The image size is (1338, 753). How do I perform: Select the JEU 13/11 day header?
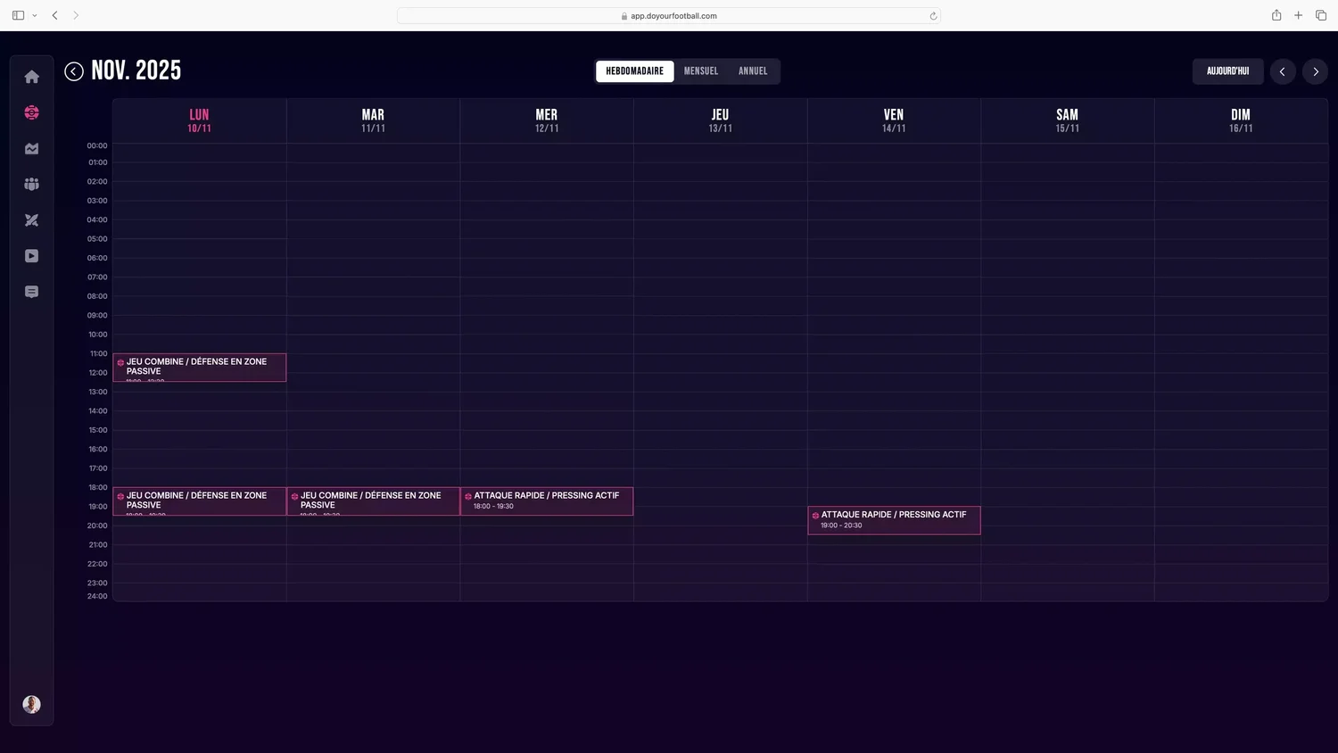721,120
